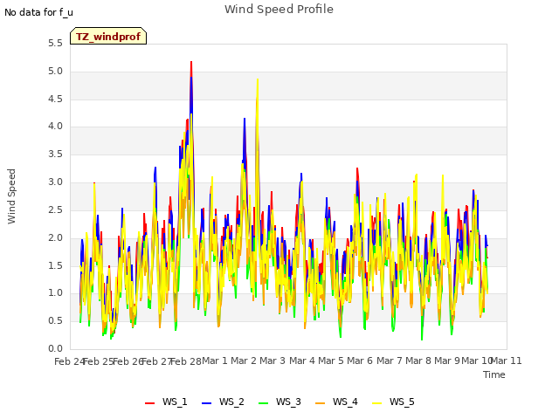Toggle the WS_4 legend entry

336,402
